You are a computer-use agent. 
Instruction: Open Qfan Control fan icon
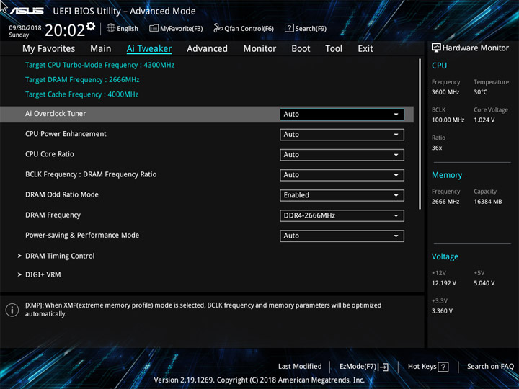tap(218, 28)
